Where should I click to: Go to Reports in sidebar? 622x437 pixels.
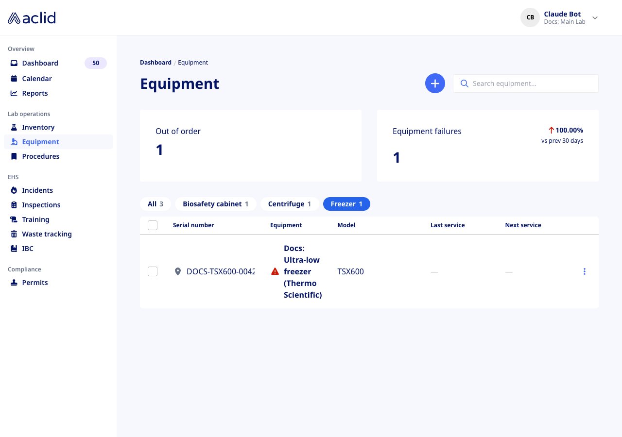[58, 93]
